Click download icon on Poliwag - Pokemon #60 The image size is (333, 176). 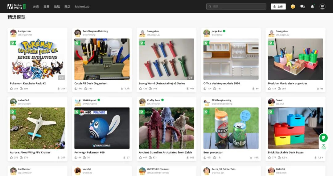tap(125, 157)
